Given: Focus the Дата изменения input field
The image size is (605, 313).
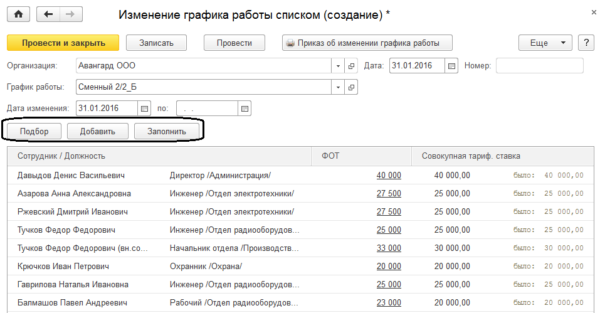Looking at the screenshot, I should (107, 109).
